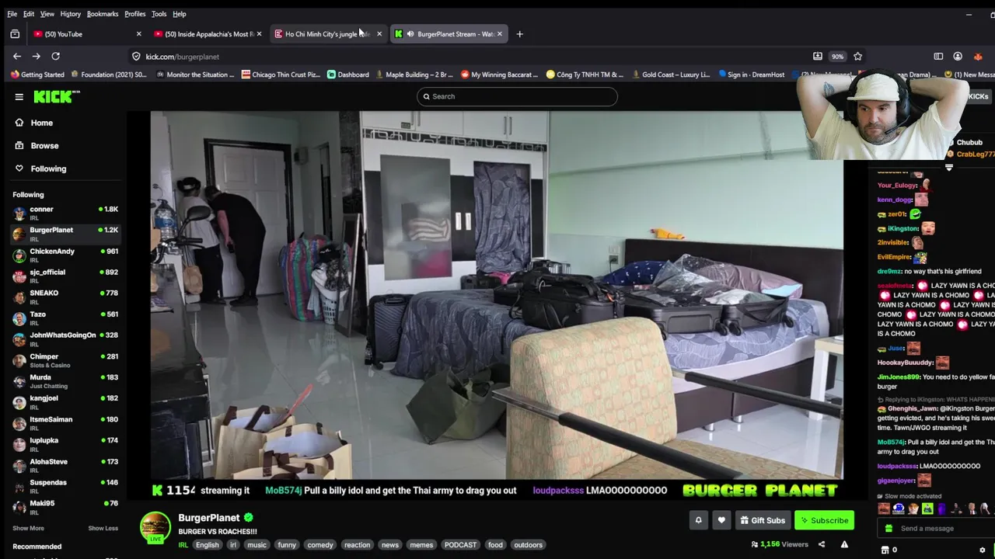Open Sign in - DreamHost bookmark
Screen dimensions: 995x559
coord(751,75)
